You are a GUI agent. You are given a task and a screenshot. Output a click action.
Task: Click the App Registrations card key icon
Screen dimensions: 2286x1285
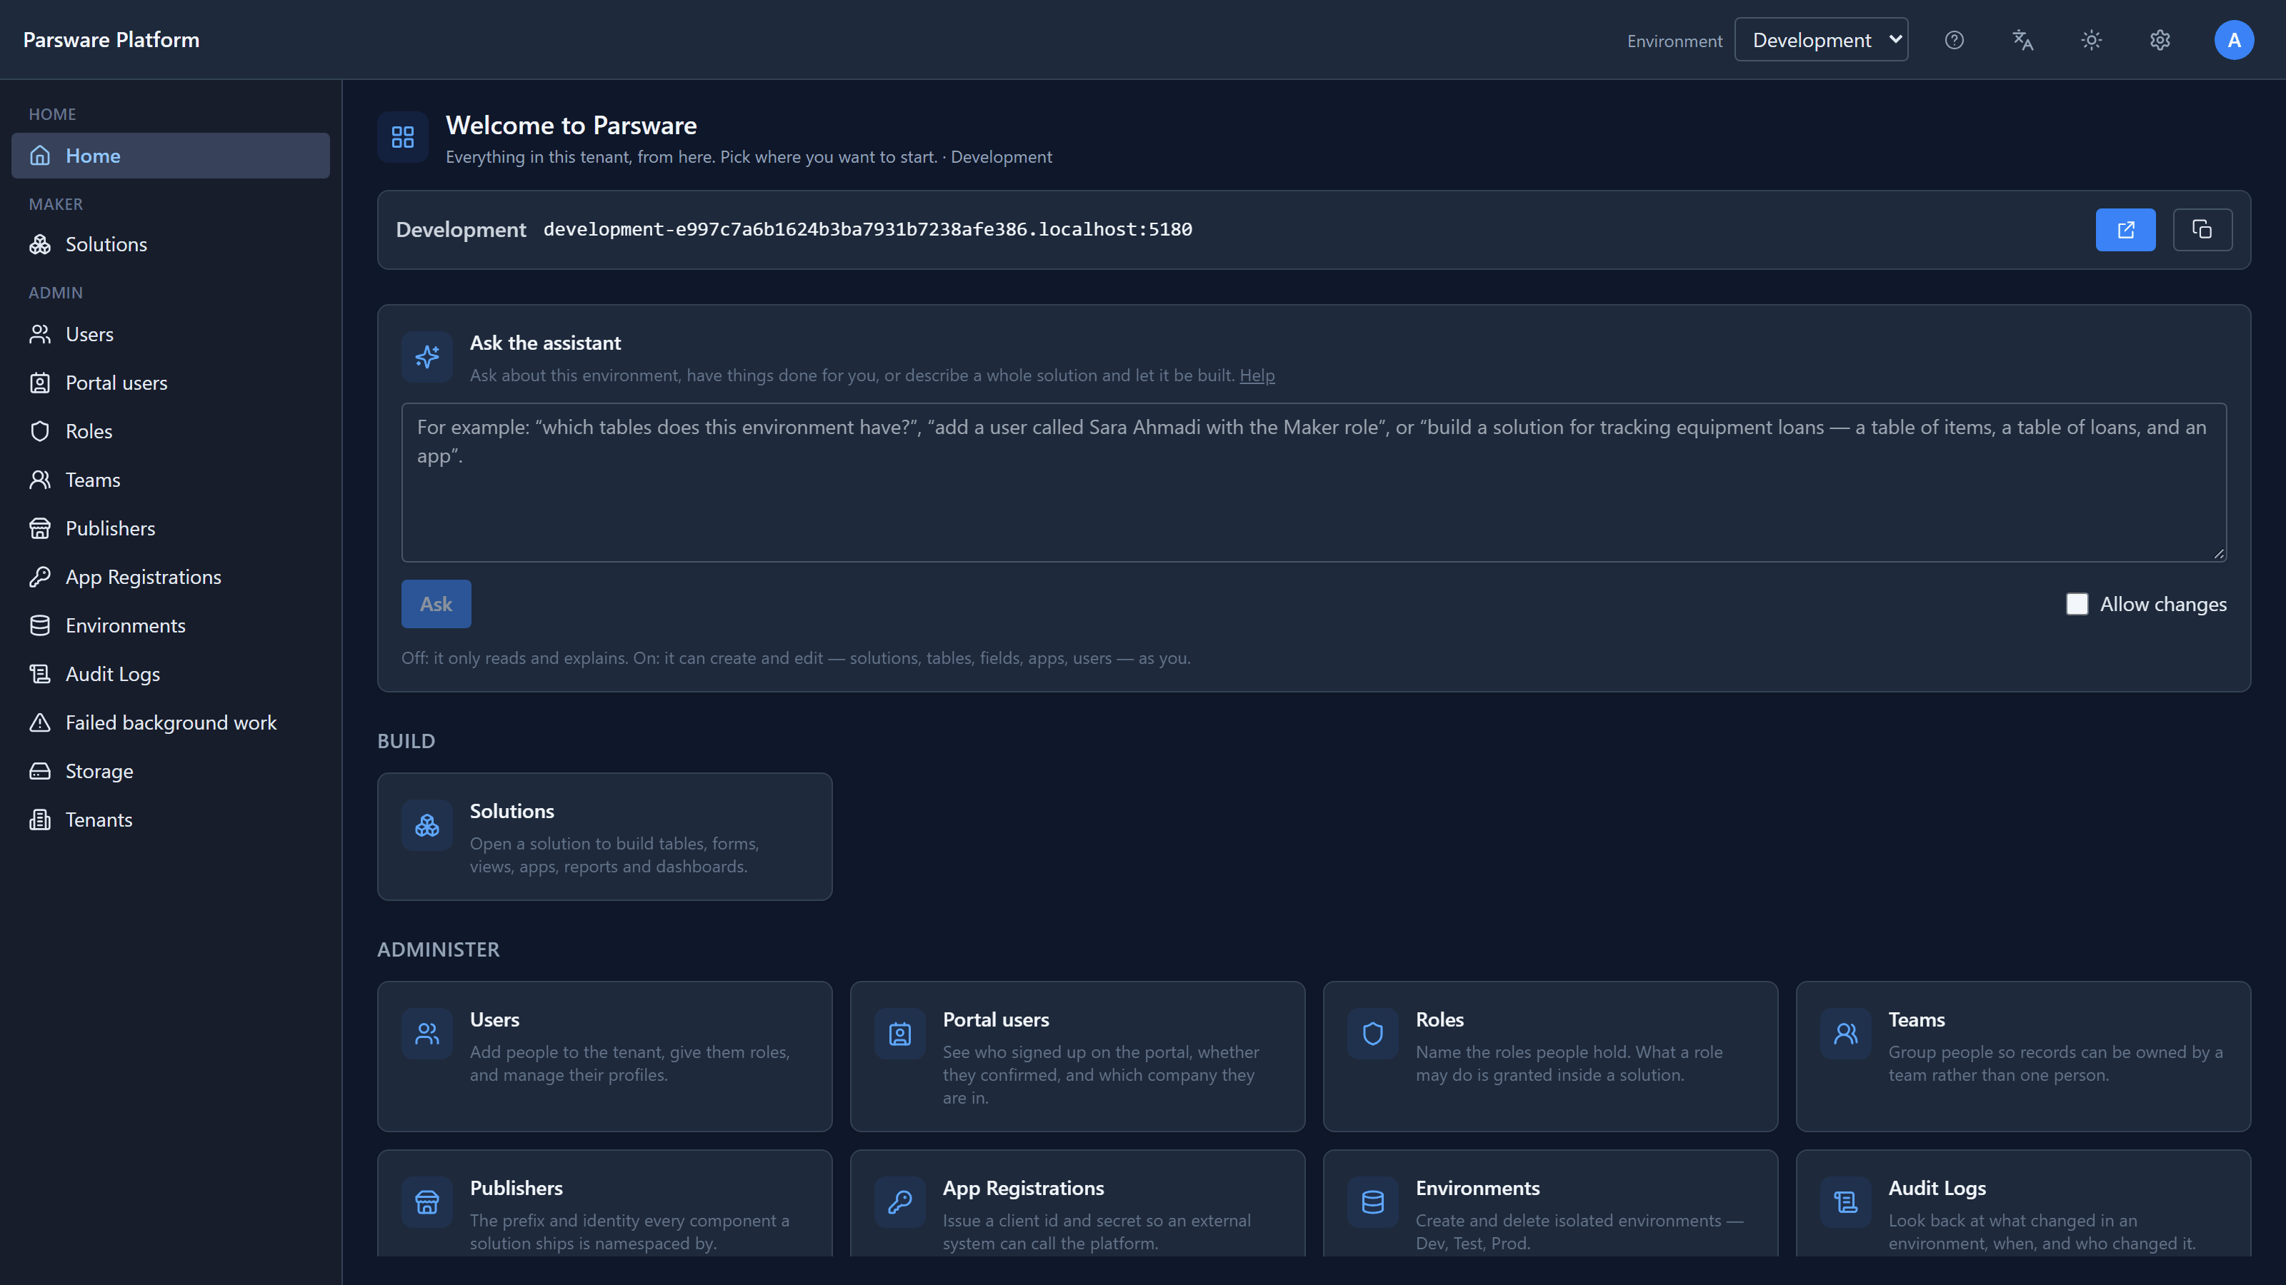(x=900, y=1201)
